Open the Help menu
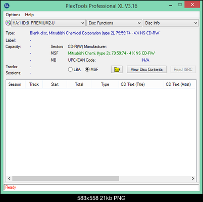203x202 pixels. pyautogui.click(x=29, y=15)
